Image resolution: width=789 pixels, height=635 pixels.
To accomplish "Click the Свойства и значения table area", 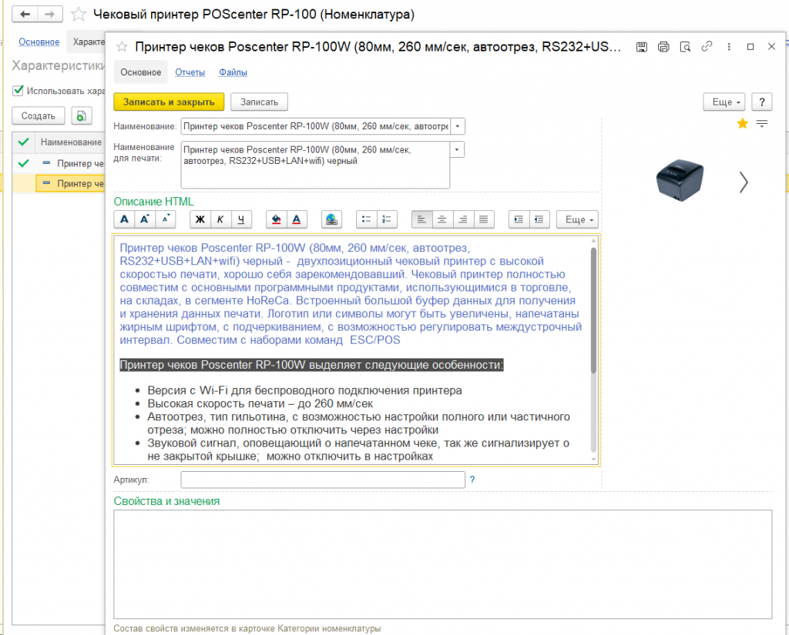I will (x=443, y=564).
